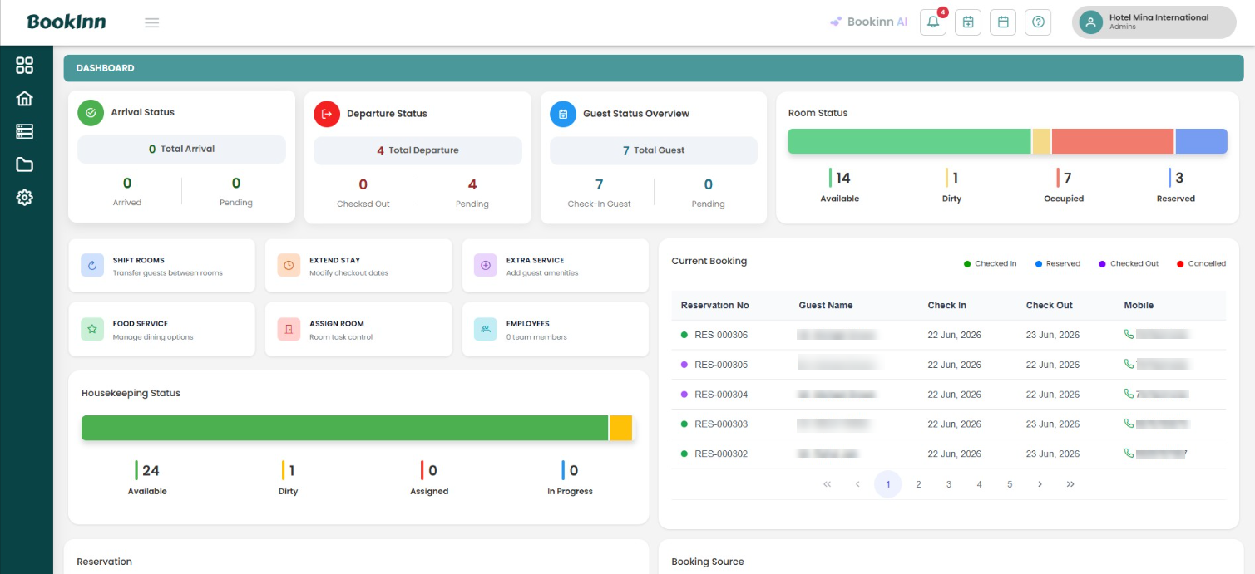
Task: Click reservation number RES-000306
Action: coord(721,335)
